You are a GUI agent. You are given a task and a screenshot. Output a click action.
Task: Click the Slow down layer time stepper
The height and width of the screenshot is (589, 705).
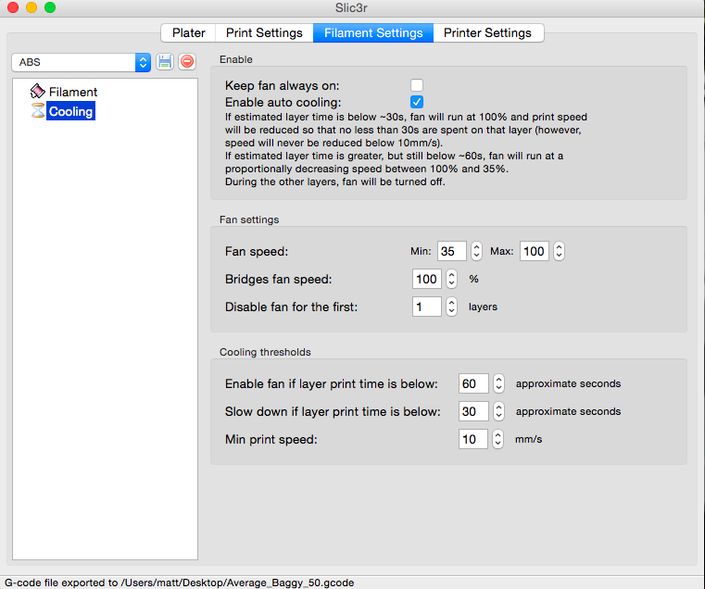point(497,411)
